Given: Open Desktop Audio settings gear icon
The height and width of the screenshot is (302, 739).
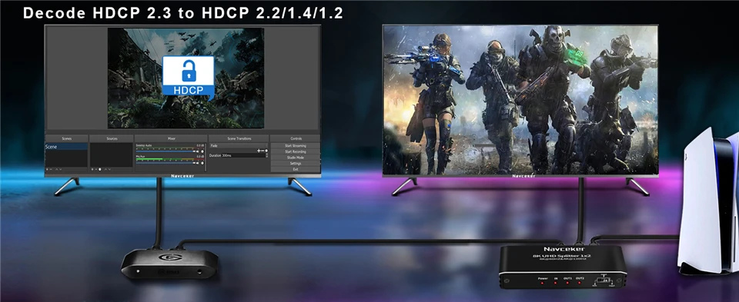Looking at the screenshot, I should tap(202, 151).
